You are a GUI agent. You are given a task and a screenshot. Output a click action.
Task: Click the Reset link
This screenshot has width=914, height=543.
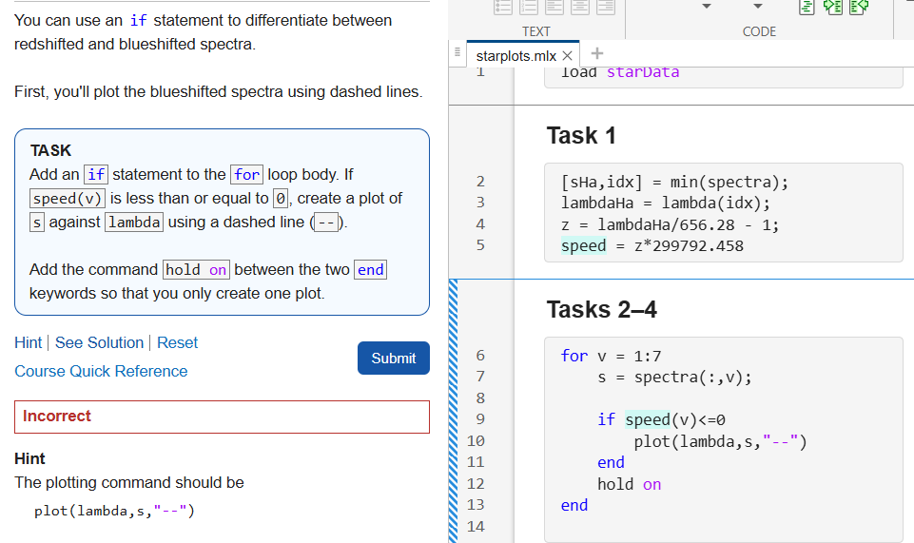(177, 342)
